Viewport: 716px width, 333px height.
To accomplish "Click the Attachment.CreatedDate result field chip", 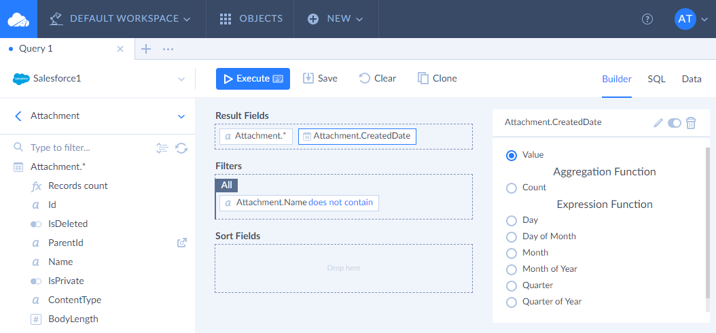I will point(357,136).
